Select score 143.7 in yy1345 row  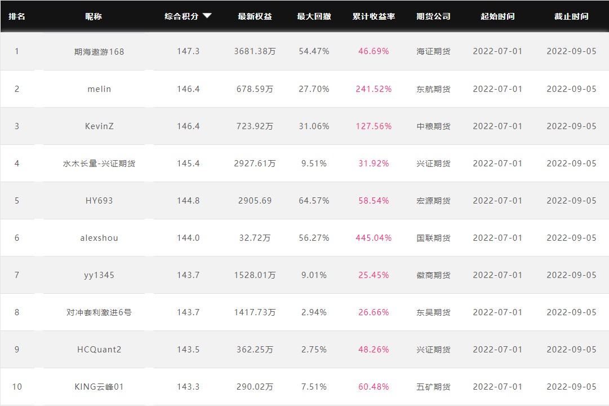[x=188, y=275]
